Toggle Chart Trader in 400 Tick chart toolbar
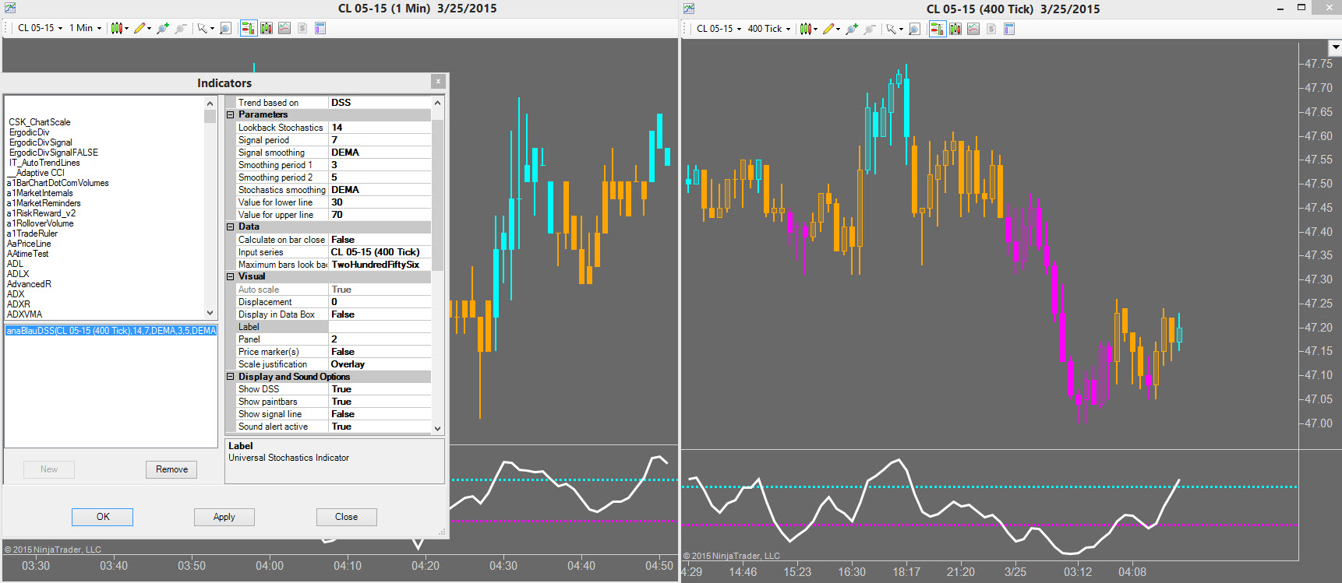This screenshot has width=1342, height=583. click(938, 29)
